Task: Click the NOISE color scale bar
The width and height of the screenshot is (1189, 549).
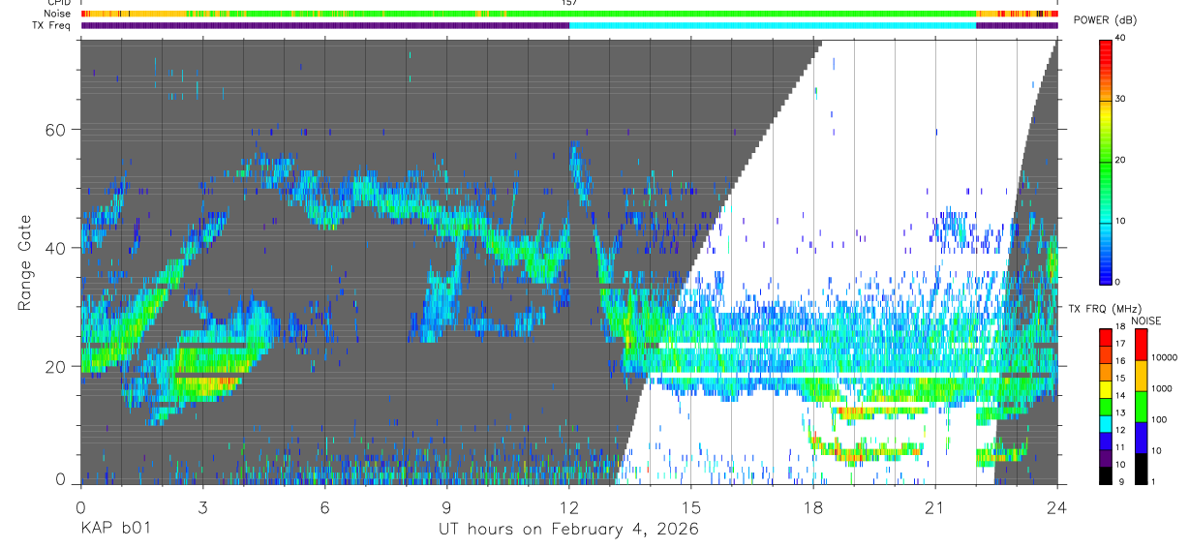Action: click(x=1141, y=405)
